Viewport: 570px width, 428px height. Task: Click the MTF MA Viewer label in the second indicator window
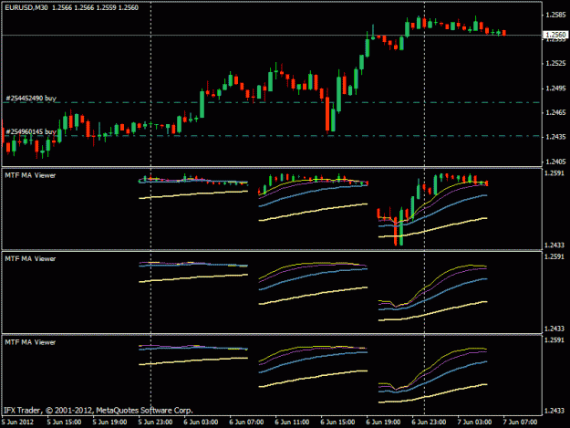pyautogui.click(x=30, y=259)
